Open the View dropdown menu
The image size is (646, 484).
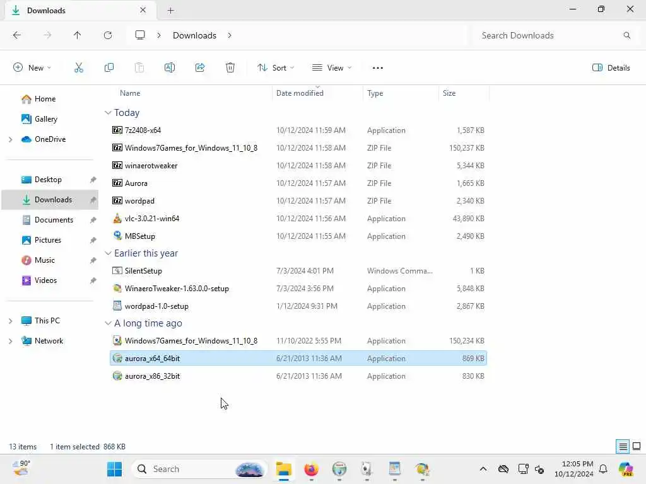click(x=332, y=68)
